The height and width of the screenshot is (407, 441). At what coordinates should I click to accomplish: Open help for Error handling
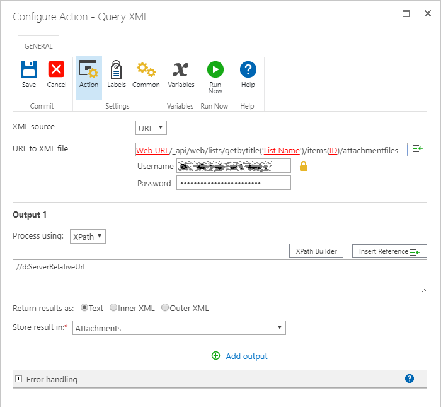coord(409,379)
